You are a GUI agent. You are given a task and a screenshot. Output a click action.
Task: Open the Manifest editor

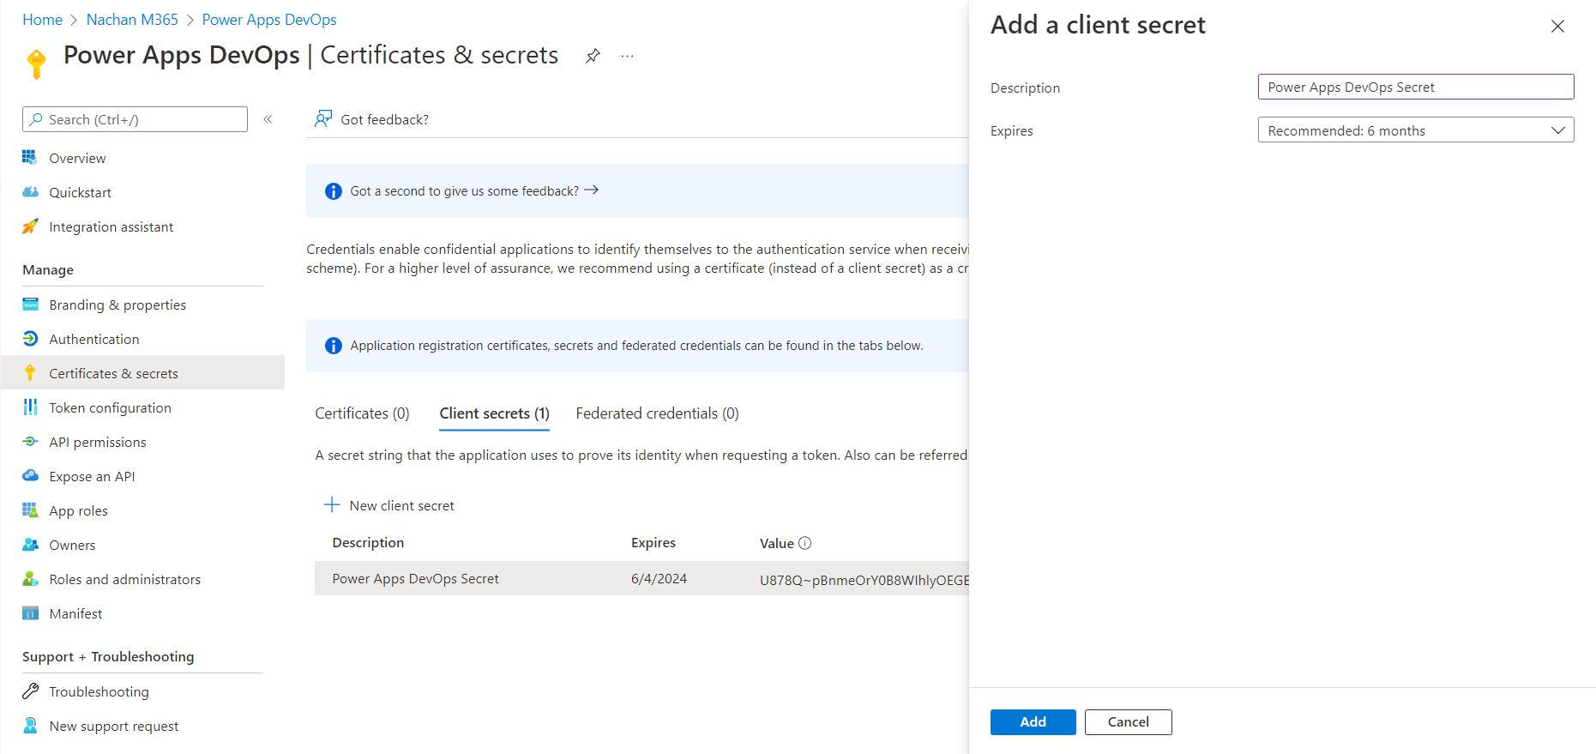point(75,613)
